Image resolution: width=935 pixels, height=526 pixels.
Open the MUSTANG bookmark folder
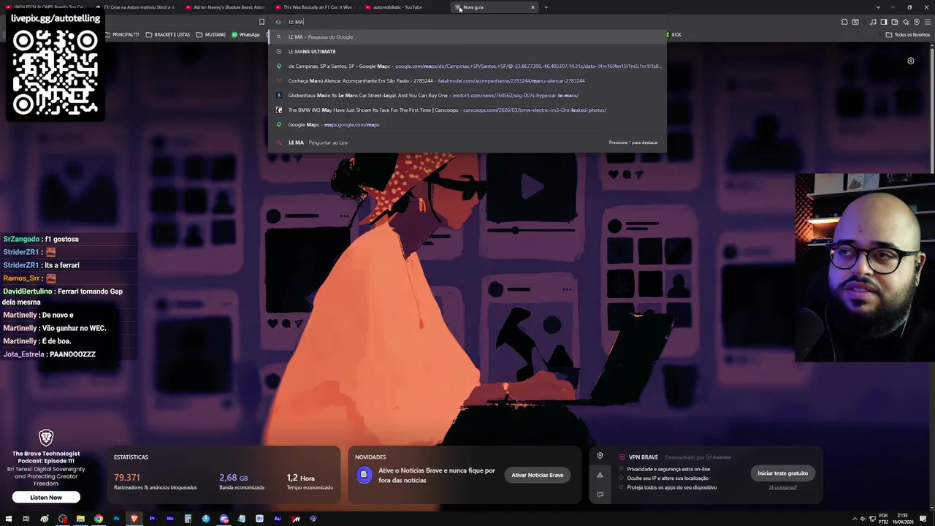pos(211,34)
